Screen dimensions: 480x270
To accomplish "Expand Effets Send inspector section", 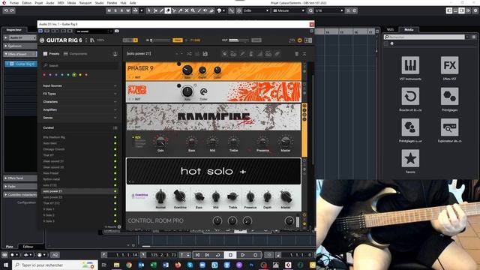I will tap(20, 178).
